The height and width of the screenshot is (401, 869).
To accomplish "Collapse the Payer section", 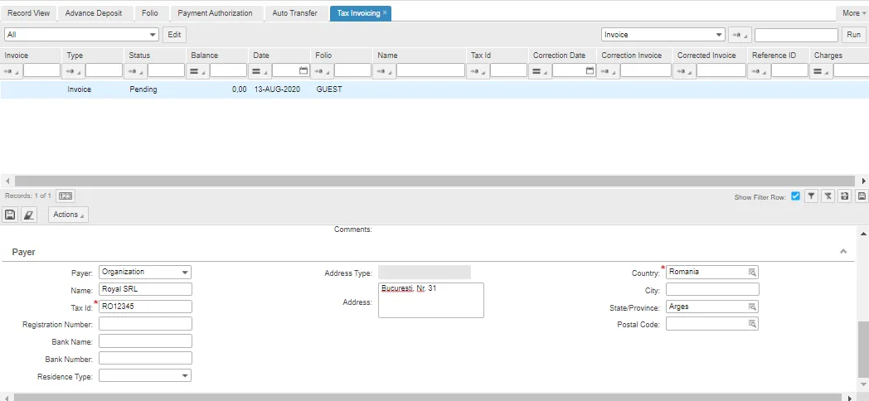I will (x=843, y=252).
